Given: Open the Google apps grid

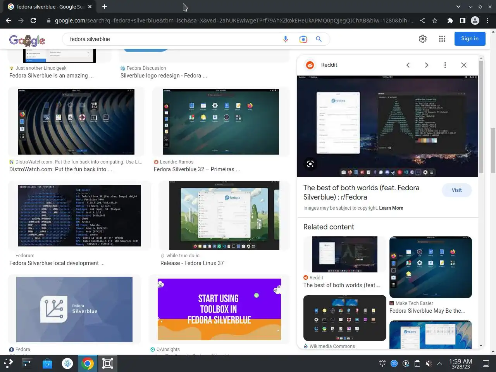Looking at the screenshot, I should coord(442,39).
